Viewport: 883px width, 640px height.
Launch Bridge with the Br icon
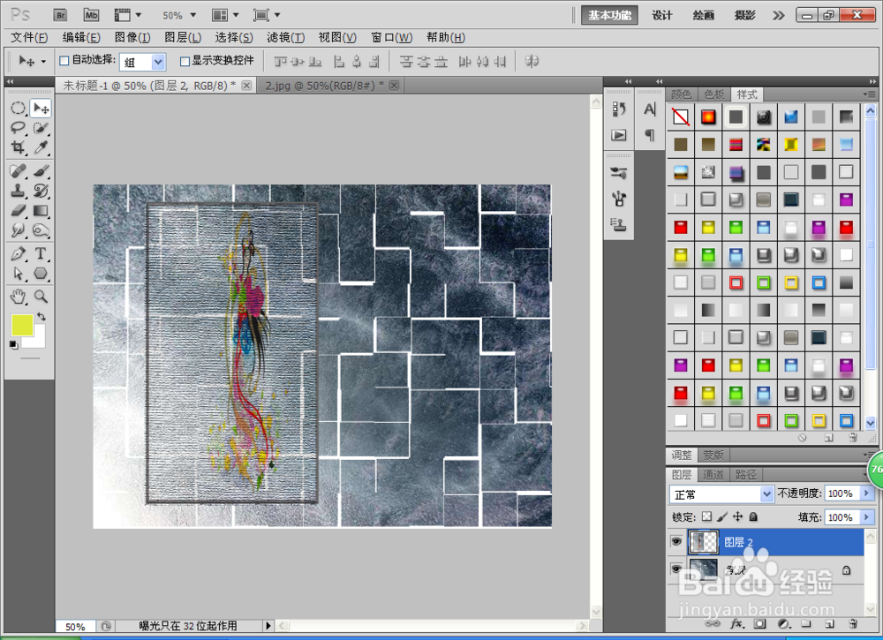(60, 15)
